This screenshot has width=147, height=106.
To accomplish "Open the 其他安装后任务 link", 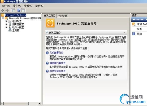I will pyautogui.click(x=58, y=71).
